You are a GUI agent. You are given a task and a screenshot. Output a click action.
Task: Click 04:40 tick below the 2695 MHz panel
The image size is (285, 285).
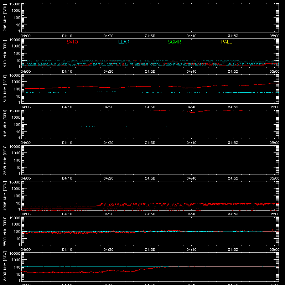[x=191, y=178]
